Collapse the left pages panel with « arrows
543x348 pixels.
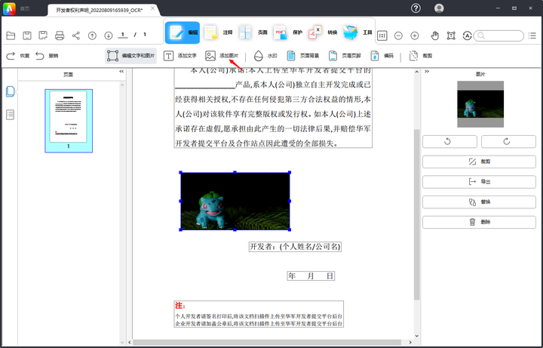[x=121, y=72]
